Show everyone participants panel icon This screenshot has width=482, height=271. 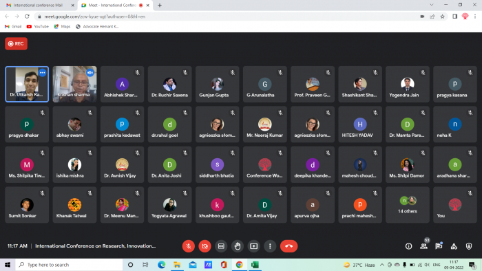click(424, 246)
